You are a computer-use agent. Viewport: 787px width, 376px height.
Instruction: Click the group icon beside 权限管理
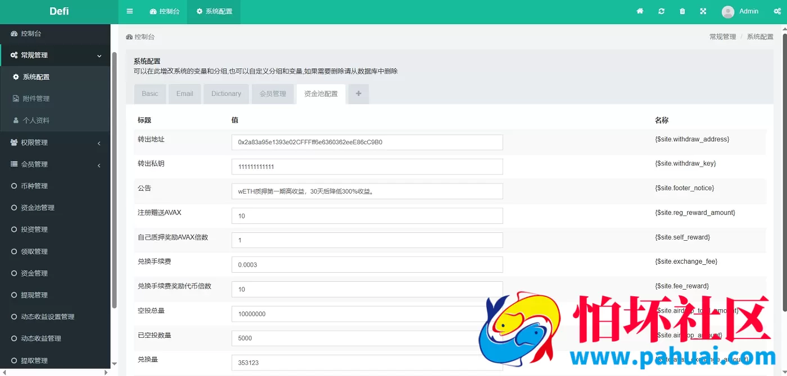[x=14, y=143]
